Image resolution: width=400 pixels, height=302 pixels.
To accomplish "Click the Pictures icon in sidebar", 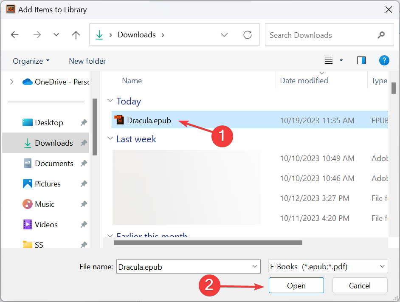I will click(x=27, y=183).
